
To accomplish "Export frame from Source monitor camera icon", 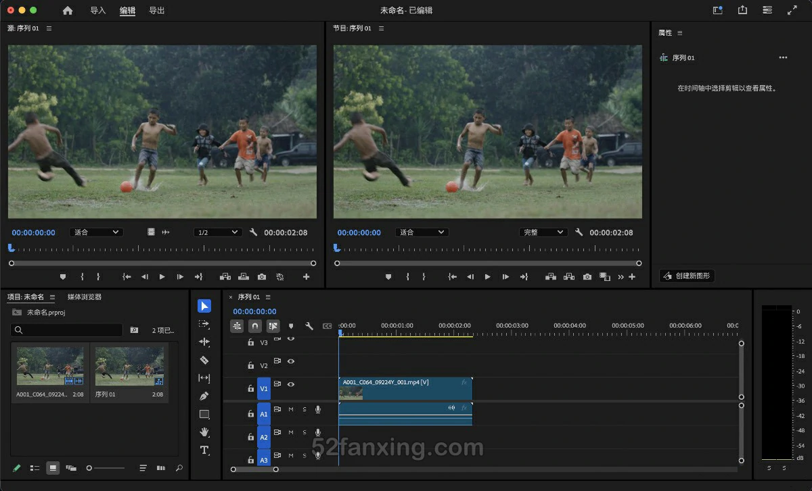I will click(262, 277).
